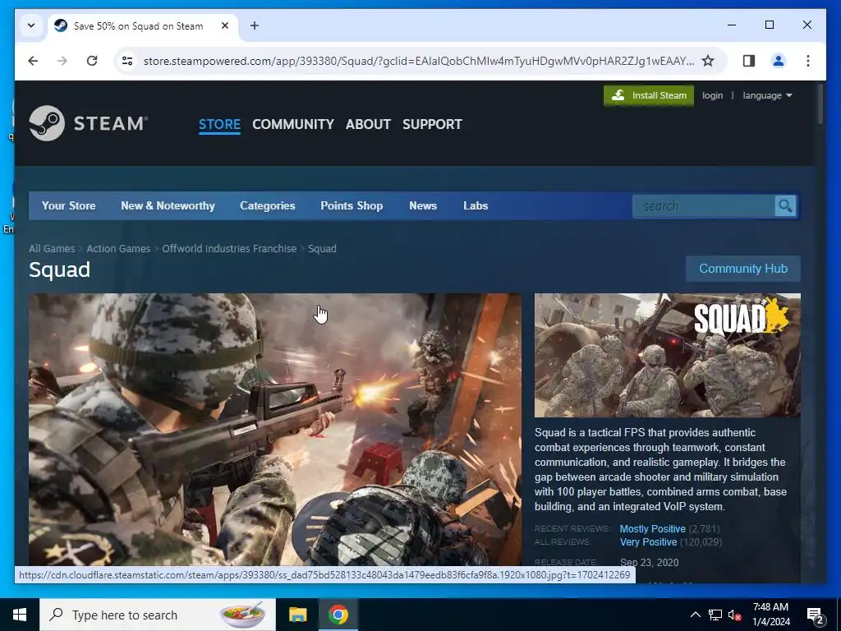Viewport: 841px width, 631px height.
Task: Click the Mostly Positive recent reviews link
Action: click(x=652, y=529)
